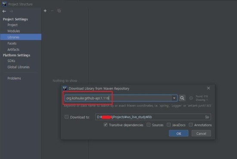Open the Modules settings page
The width and height of the screenshot is (237, 159).
[14, 31]
